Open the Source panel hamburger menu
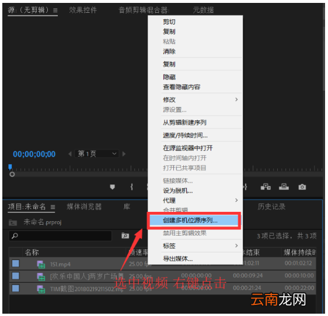 click(55, 10)
